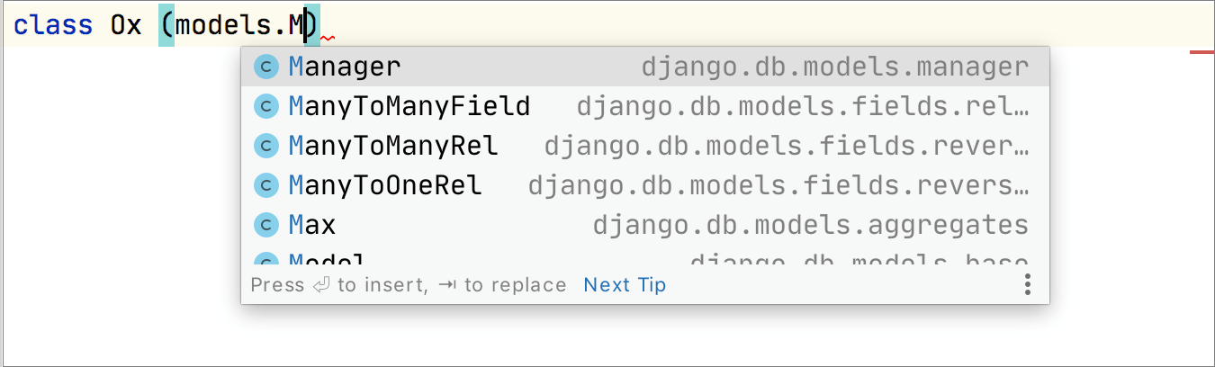1215x367 pixels.
Task: Click the class icon beside Max
Action: pyautogui.click(x=265, y=225)
